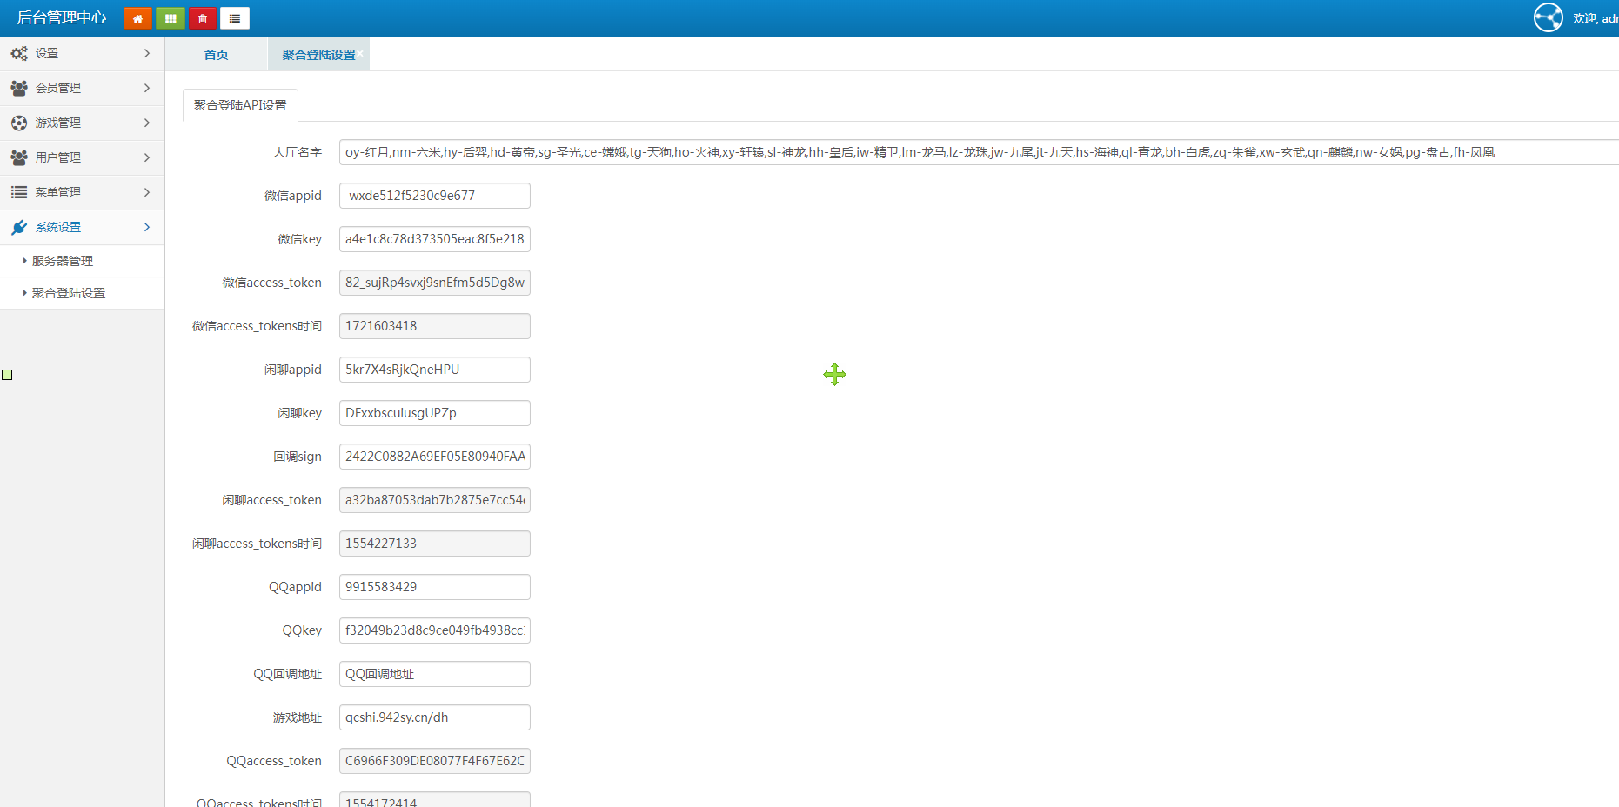
Task: Select the 聚合登陆API设置 tab
Action: click(240, 105)
